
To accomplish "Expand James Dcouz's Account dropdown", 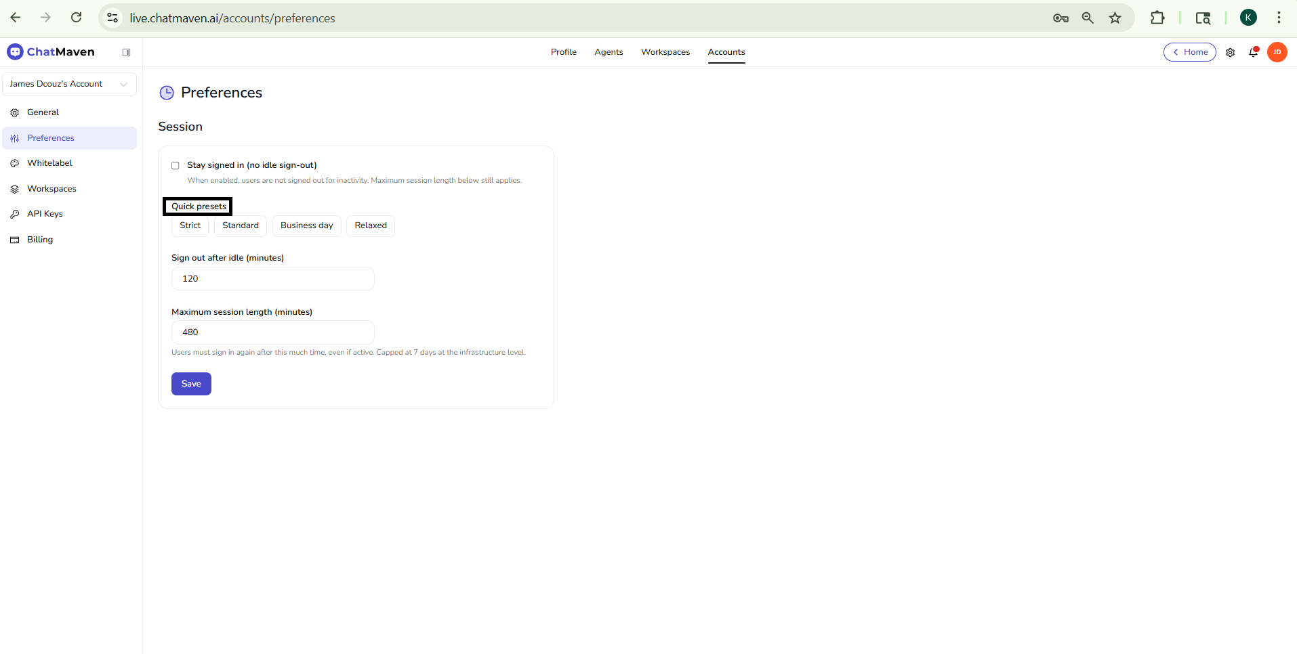I will tap(69, 84).
